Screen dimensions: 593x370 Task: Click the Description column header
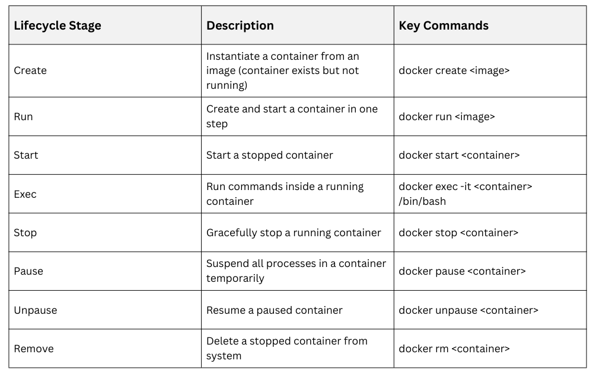pos(240,25)
